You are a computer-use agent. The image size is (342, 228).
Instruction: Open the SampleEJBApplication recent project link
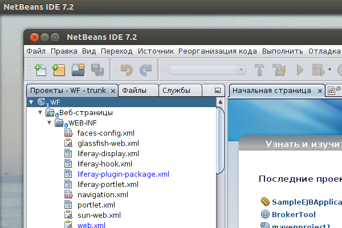307,202
